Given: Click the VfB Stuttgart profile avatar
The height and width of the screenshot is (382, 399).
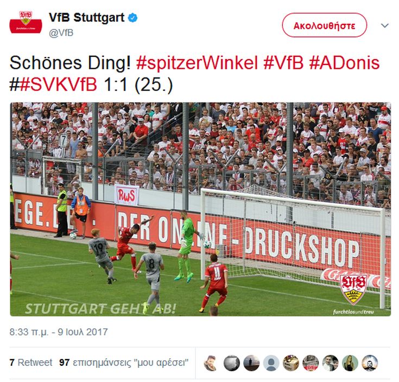Looking at the screenshot, I should (x=26, y=22).
